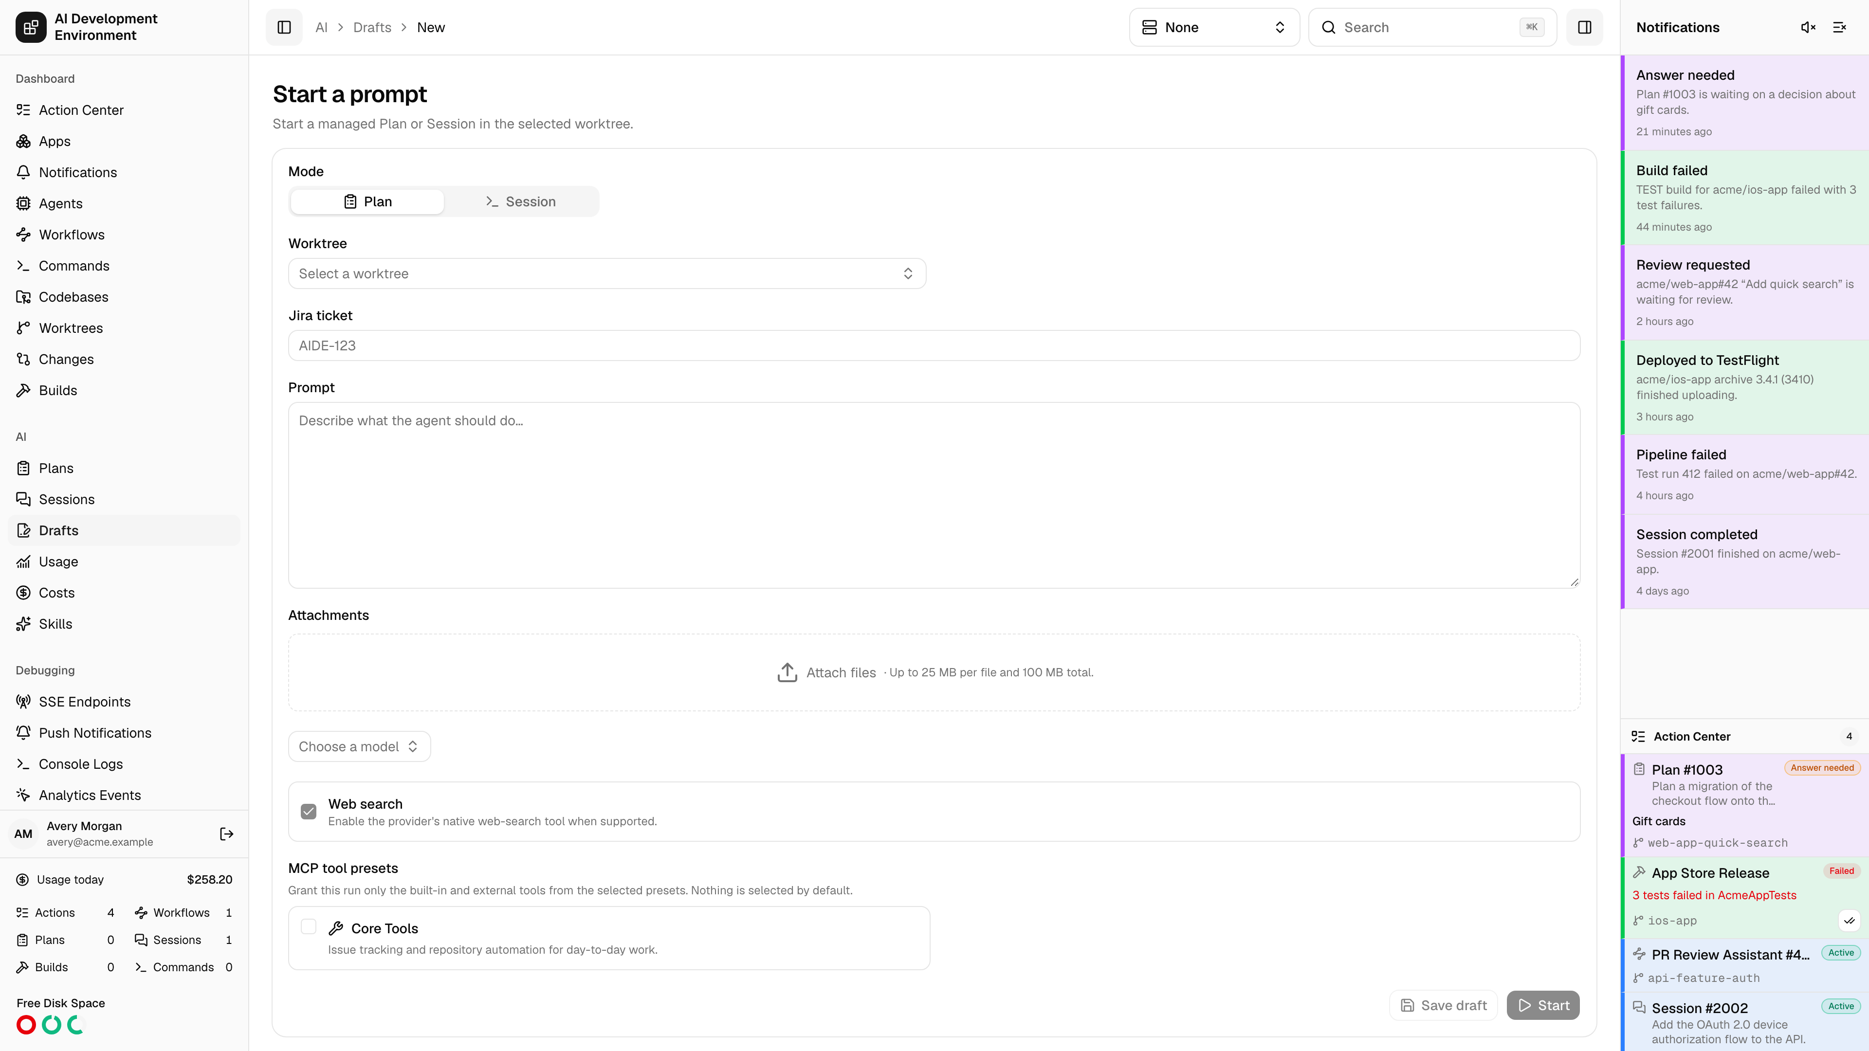Viewport: 1869px width, 1051px height.
Task: Open Codebases in the sidebar
Action: pyautogui.click(x=124, y=297)
